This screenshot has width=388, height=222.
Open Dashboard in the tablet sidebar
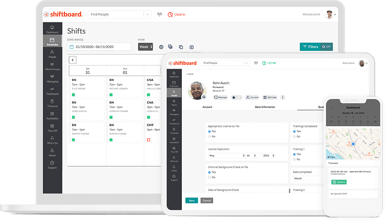[174, 75]
